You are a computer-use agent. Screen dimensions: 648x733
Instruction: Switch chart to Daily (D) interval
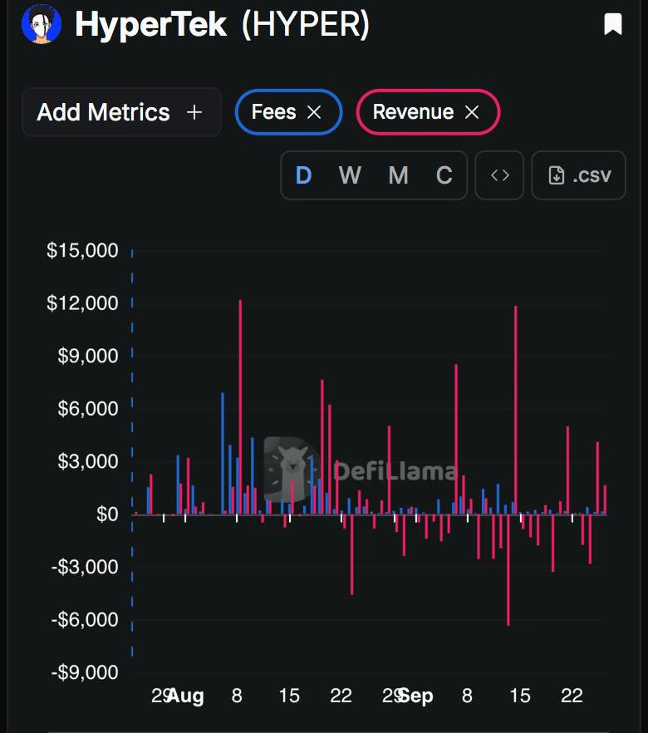[x=304, y=176]
